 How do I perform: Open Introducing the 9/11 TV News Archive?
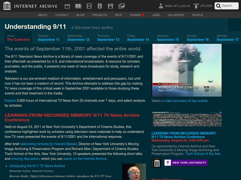click(x=37, y=166)
